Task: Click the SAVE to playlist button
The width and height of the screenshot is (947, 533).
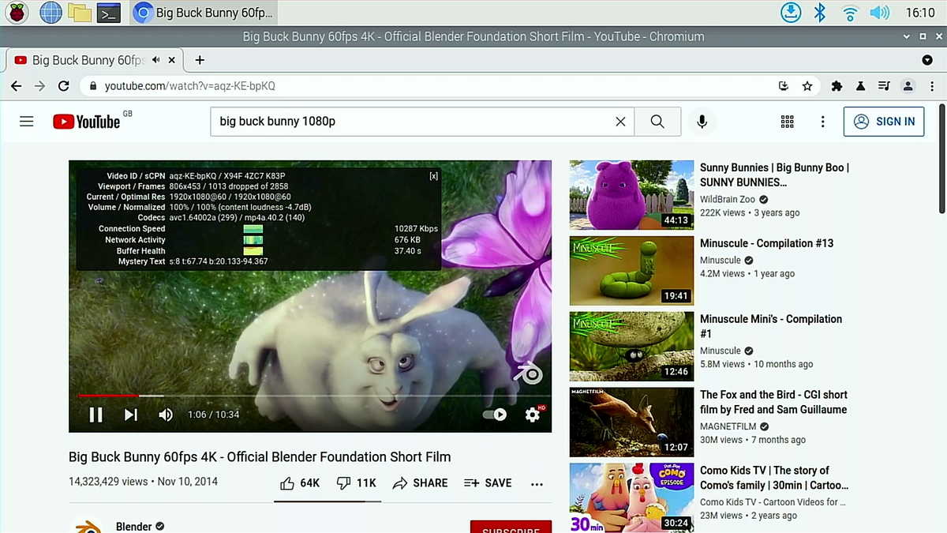Action: (x=488, y=483)
